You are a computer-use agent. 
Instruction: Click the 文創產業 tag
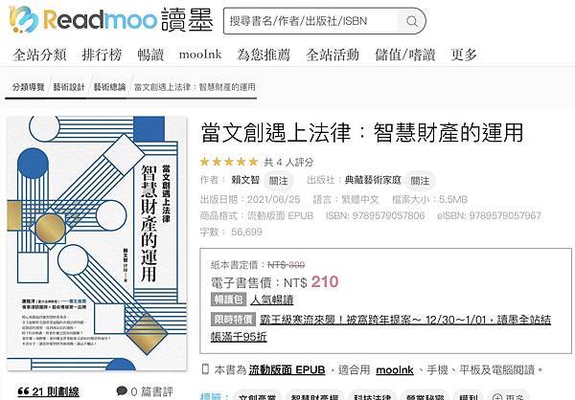(257, 396)
